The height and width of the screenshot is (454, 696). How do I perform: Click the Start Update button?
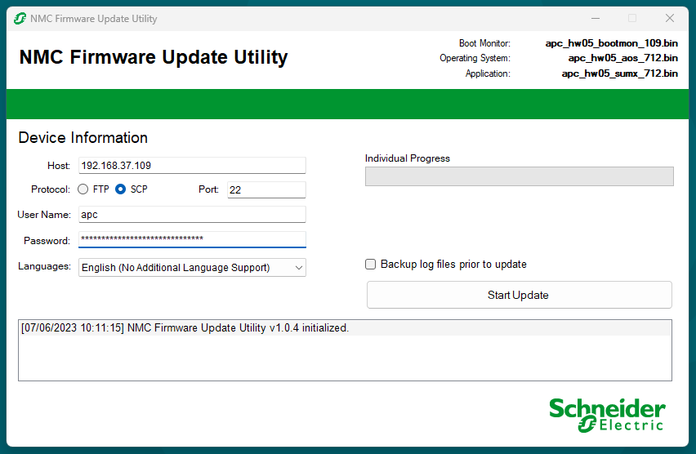(520, 295)
